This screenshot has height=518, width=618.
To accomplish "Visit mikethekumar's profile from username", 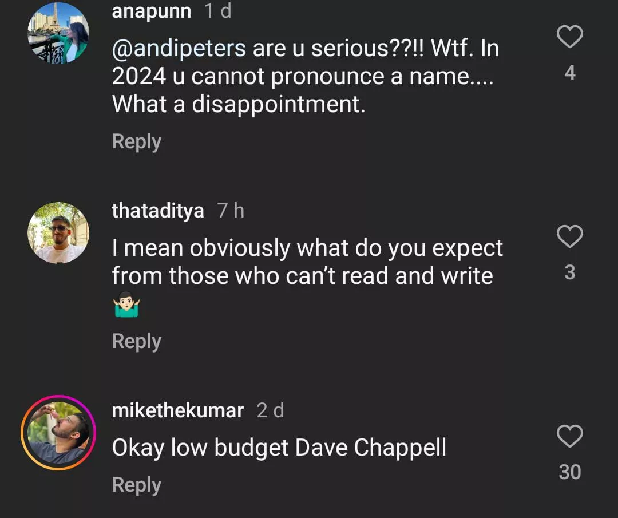I will [178, 410].
